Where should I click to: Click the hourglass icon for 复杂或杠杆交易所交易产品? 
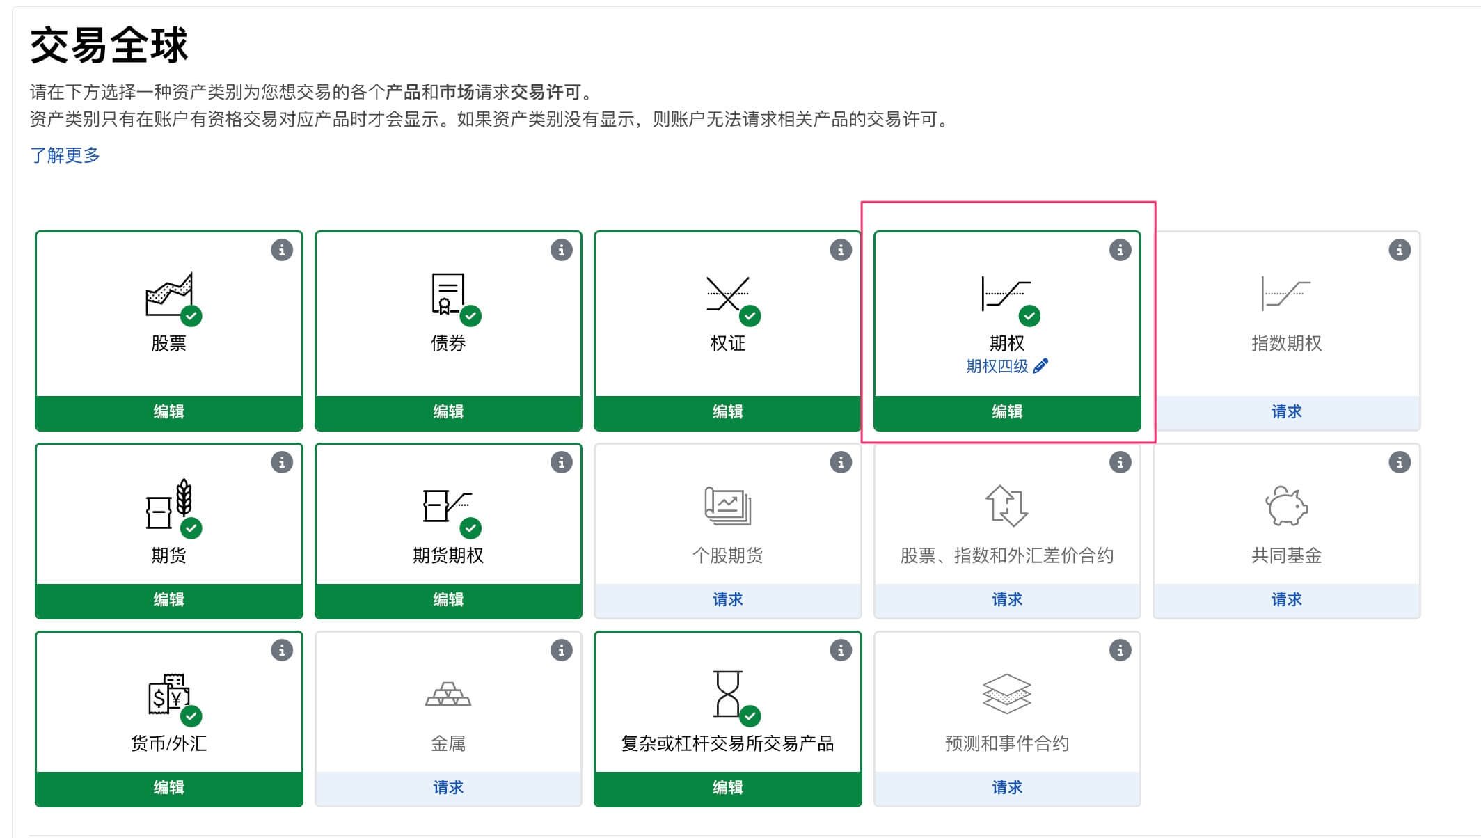pyautogui.click(x=727, y=693)
